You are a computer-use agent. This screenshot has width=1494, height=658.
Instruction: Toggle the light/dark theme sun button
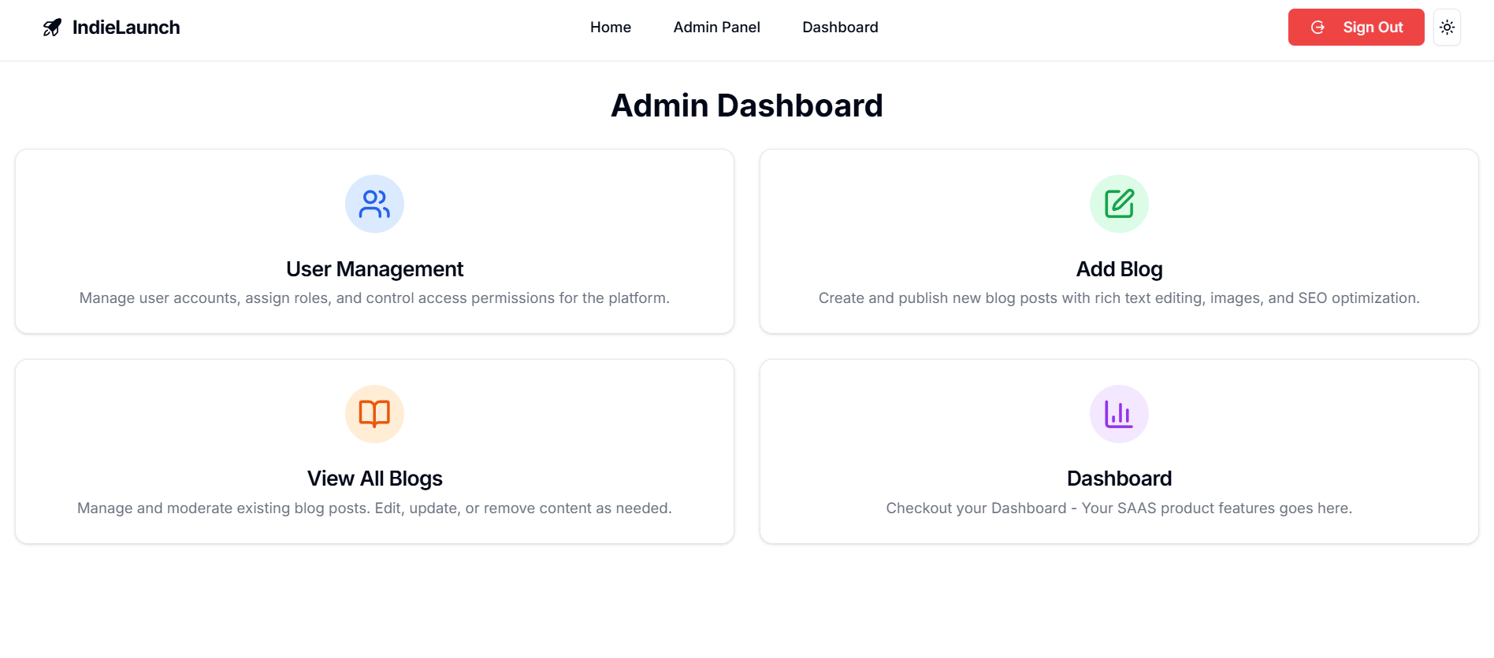(x=1447, y=28)
